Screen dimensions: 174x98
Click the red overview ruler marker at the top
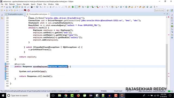click(x=169, y=17)
